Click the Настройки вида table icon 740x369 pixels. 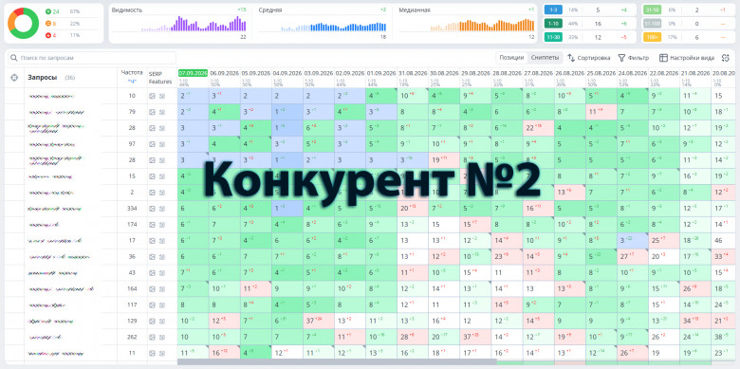click(x=663, y=58)
